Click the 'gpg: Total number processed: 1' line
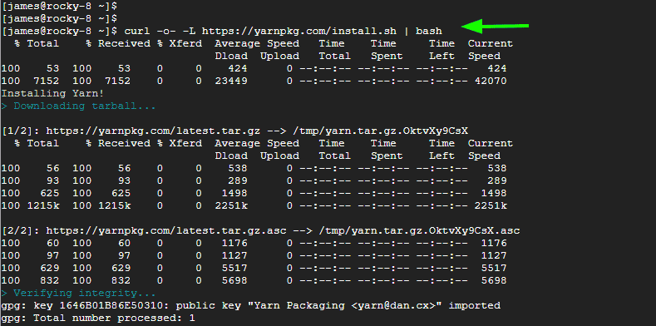Screen dimensions: 656x326 click(x=98, y=318)
